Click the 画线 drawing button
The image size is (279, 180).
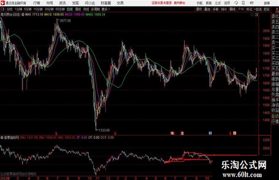pyautogui.click(x=233, y=9)
